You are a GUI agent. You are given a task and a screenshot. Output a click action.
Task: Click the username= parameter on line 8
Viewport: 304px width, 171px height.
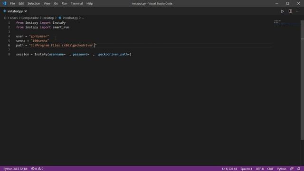tap(57, 55)
